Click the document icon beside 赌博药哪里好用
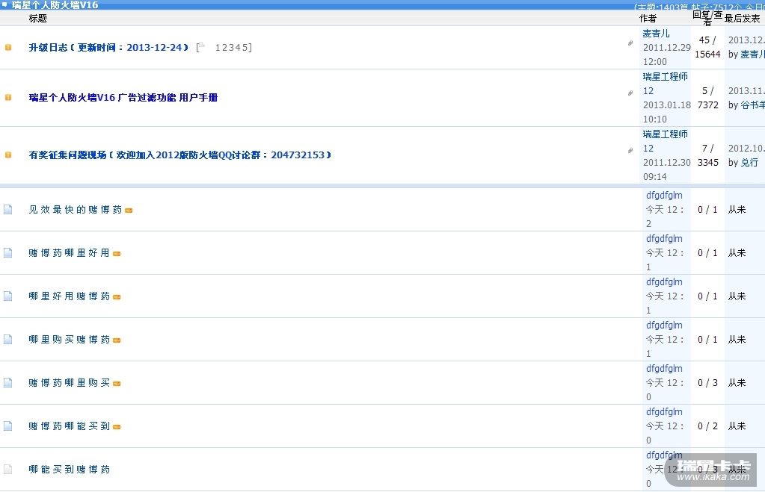Viewport: 765px width, 492px height. tap(7, 253)
